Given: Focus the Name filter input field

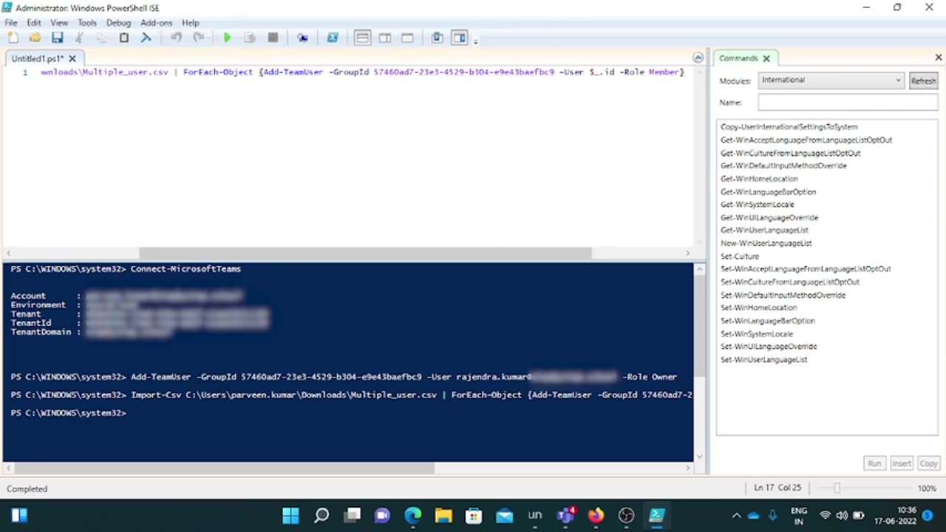Looking at the screenshot, I should point(848,103).
